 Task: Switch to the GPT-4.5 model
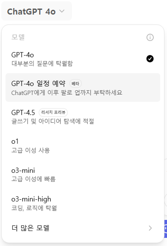coord(83,116)
